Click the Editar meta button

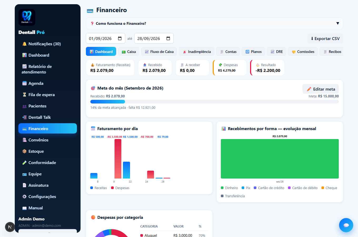pyautogui.click(x=321, y=89)
